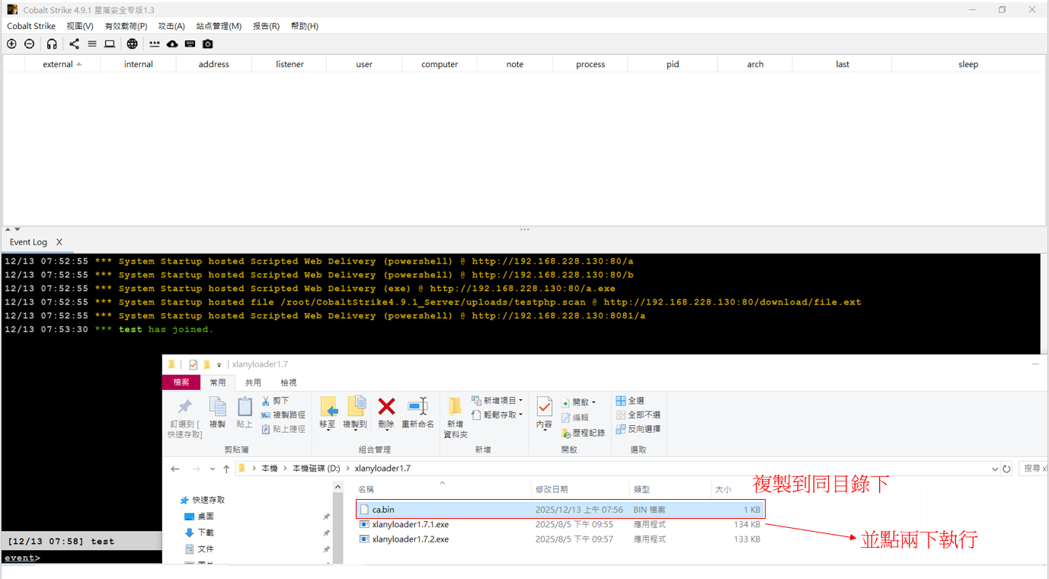Open quick access toolbar customize arrow

[x=219, y=366]
